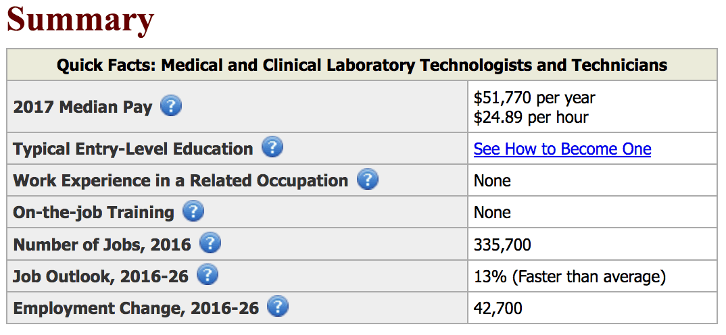Viewport: 726px width, 335px height.
Task: Open Employment Change, 2016-26 help icon
Action: tap(278, 307)
